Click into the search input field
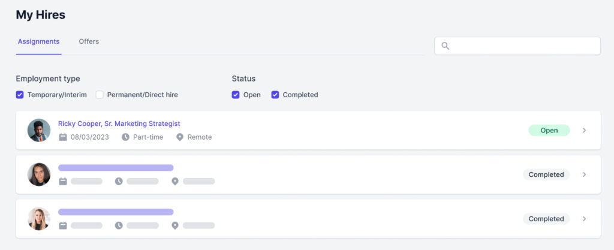Image resolution: width=614 pixels, height=250 pixels. coord(522,46)
